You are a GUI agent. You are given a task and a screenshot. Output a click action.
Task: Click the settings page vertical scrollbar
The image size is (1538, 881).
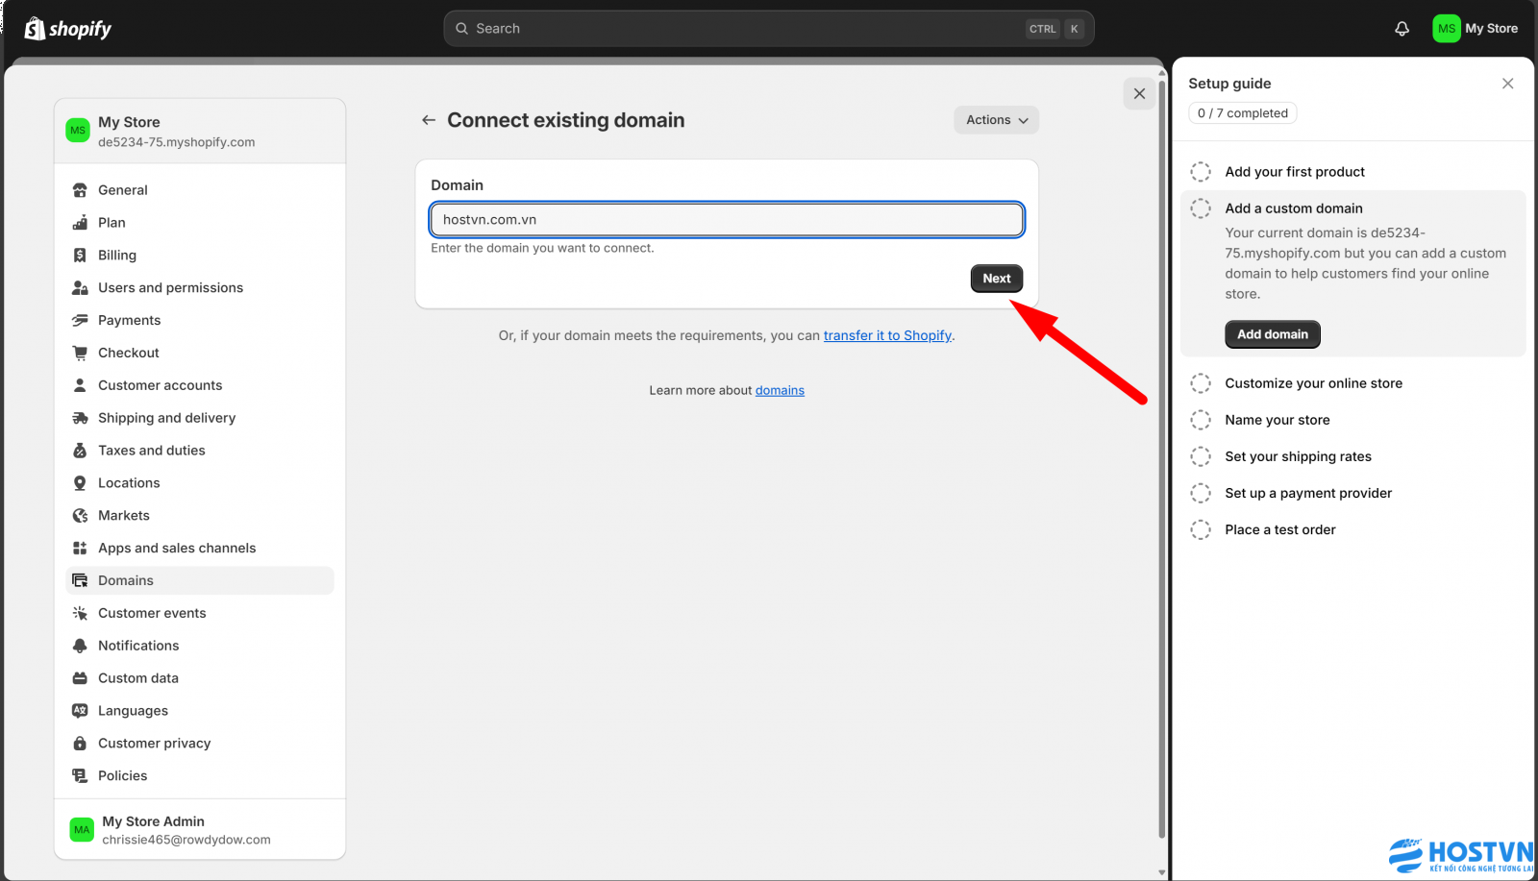tap(1161, 461)
